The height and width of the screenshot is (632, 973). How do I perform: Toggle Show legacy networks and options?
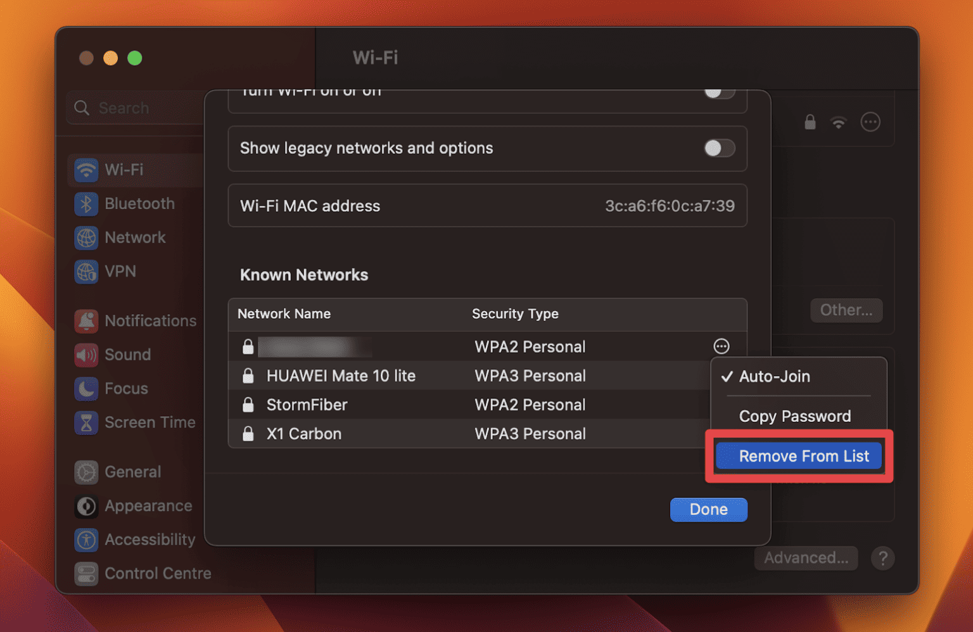[x=720, y=148]
